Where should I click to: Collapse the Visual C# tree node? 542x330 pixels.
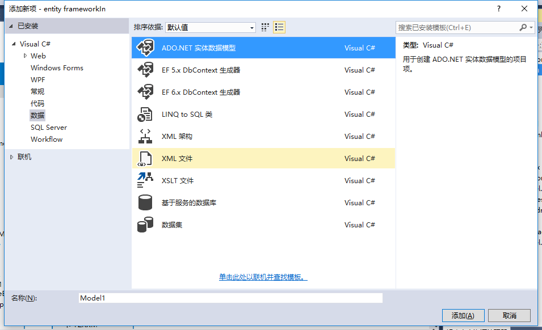click(14, 44)
